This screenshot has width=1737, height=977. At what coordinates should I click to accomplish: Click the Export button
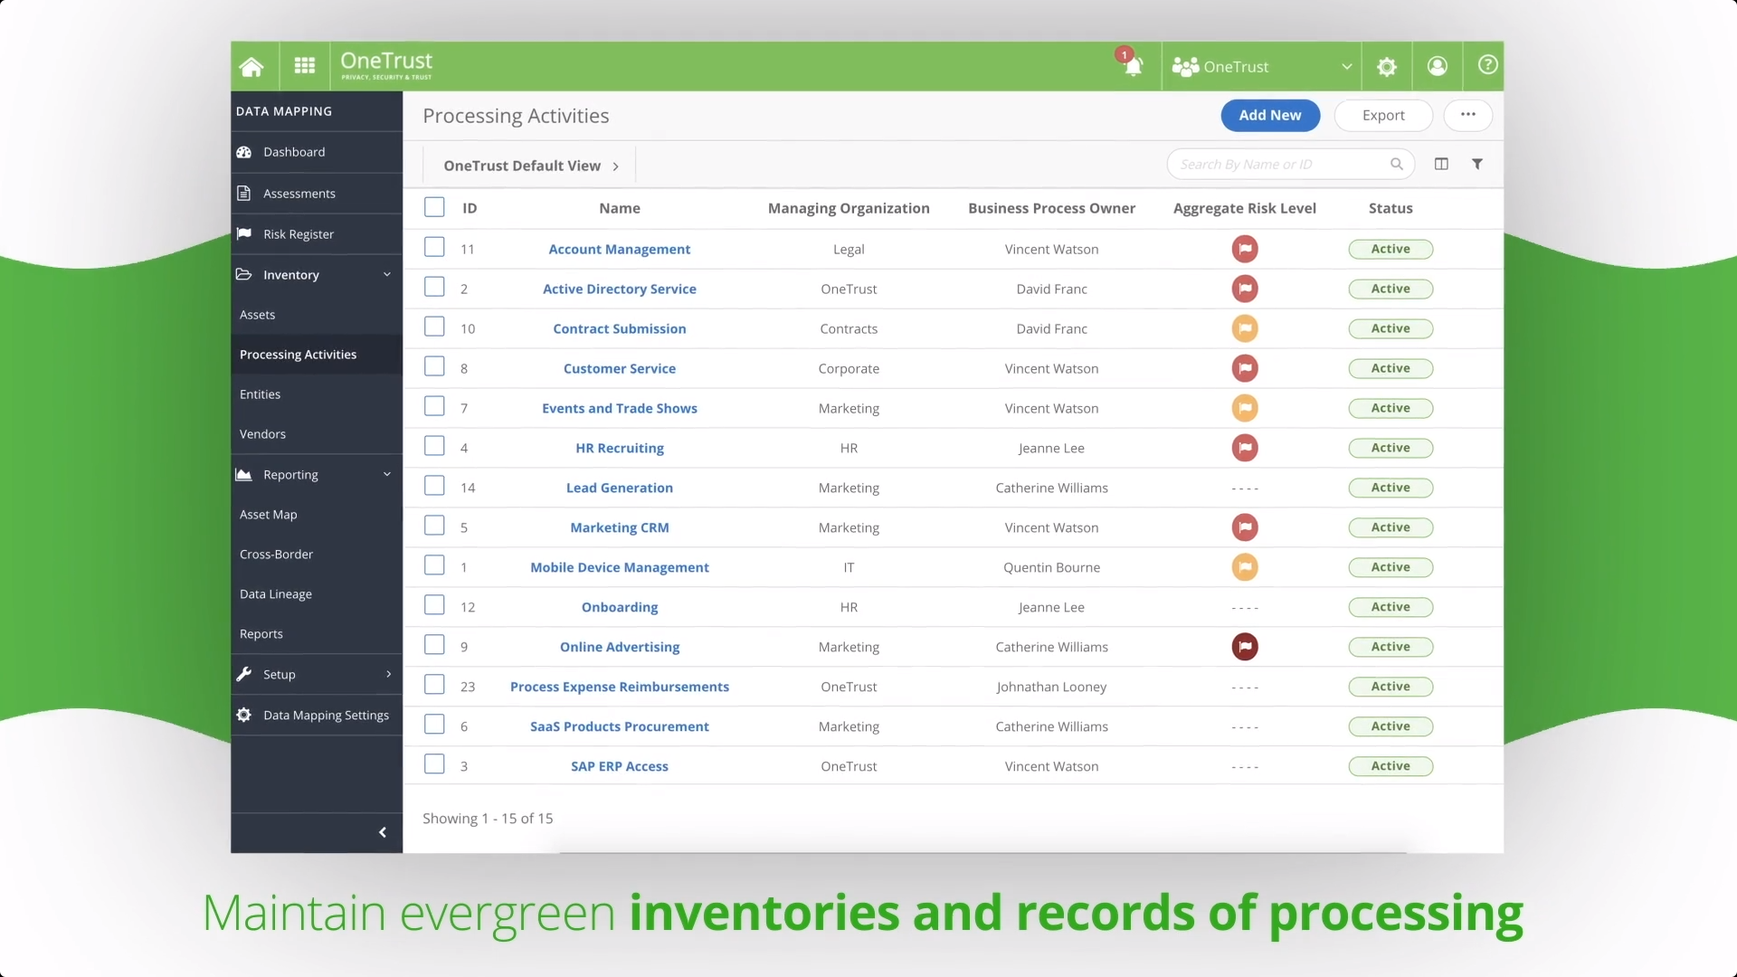pos(1382,115)
